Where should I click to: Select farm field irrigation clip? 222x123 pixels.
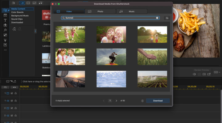[152, 79]
